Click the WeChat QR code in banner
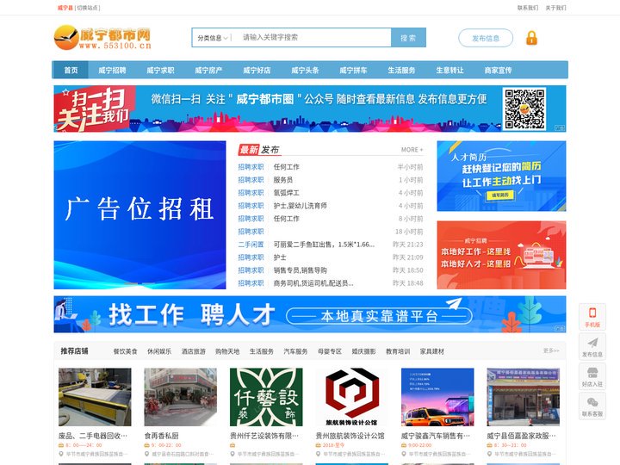This screenshot has width=620, height=465. click(x=524, y=108)
